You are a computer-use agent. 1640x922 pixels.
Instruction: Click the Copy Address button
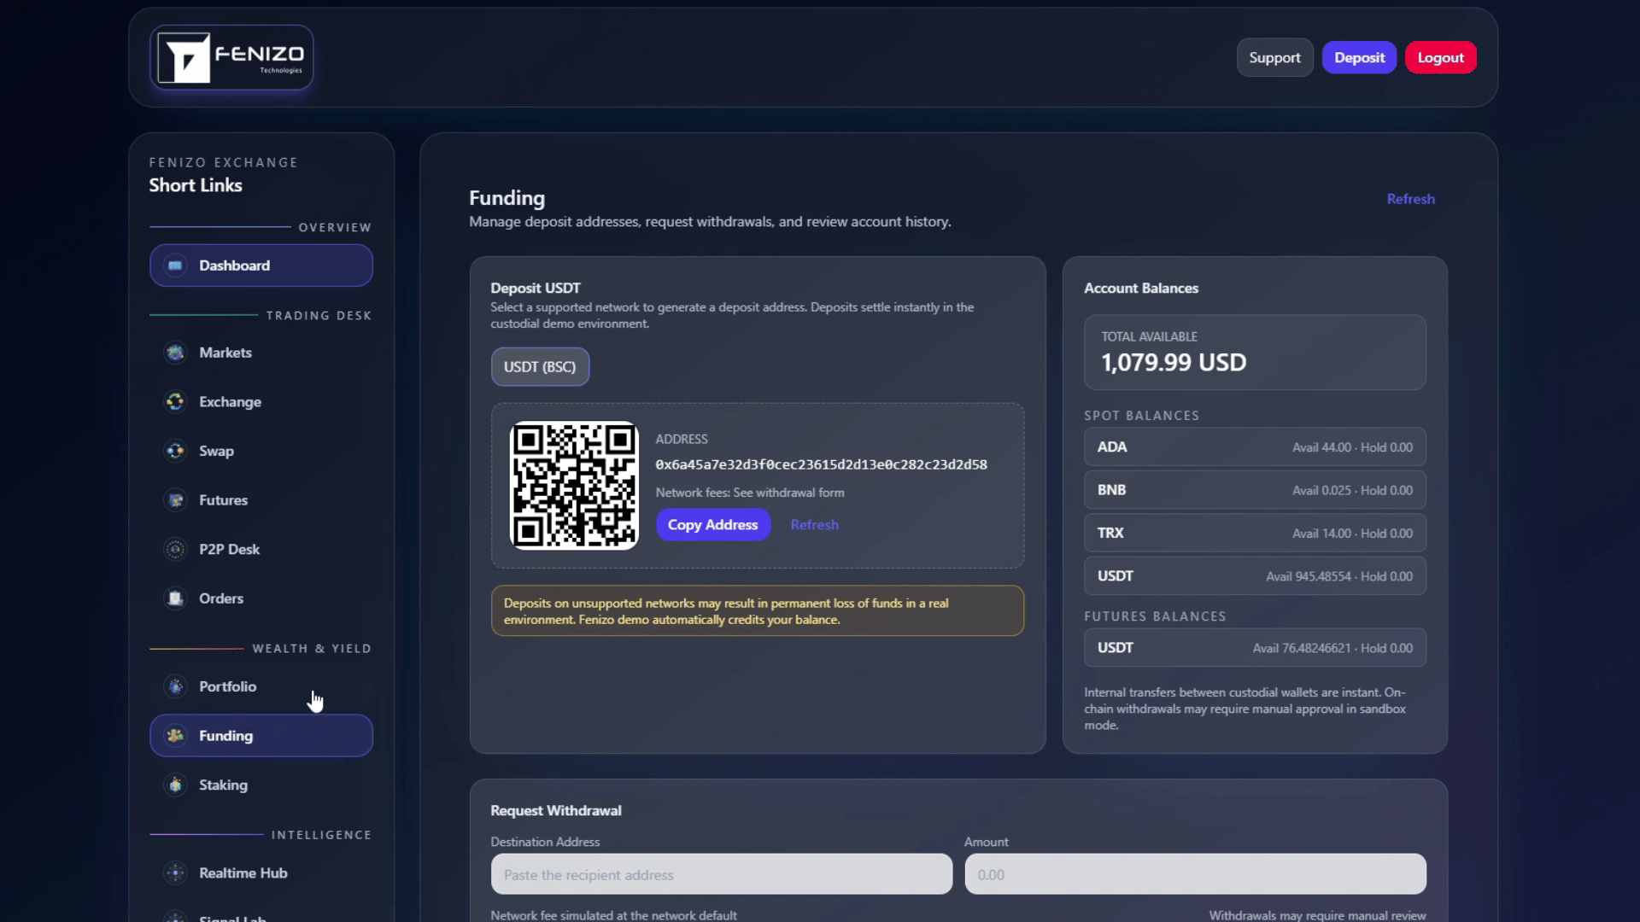pos(713,524)
